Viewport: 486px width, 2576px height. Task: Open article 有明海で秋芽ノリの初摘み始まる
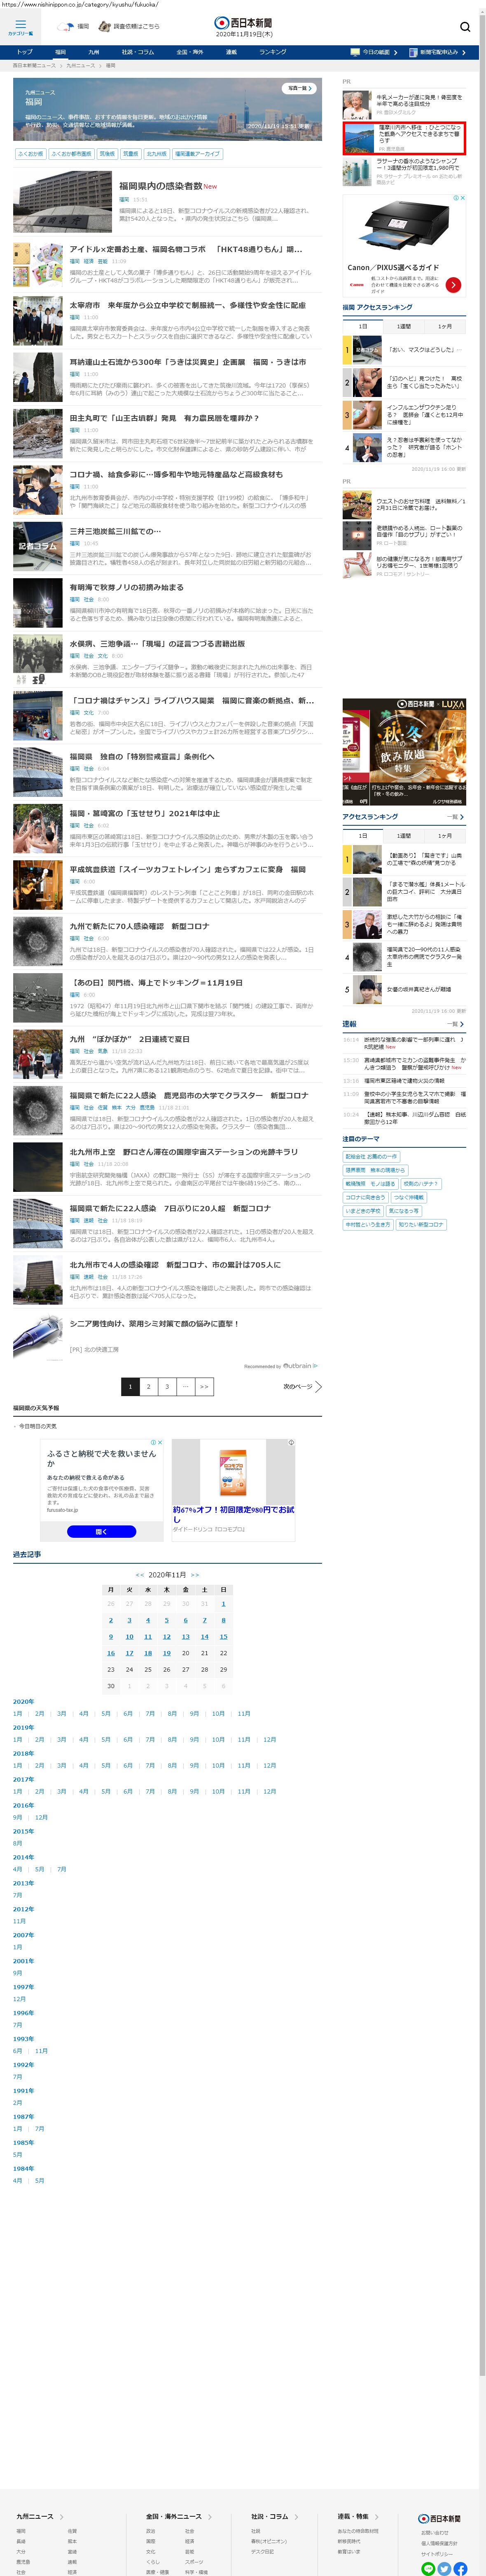click(x=126, y=587)
